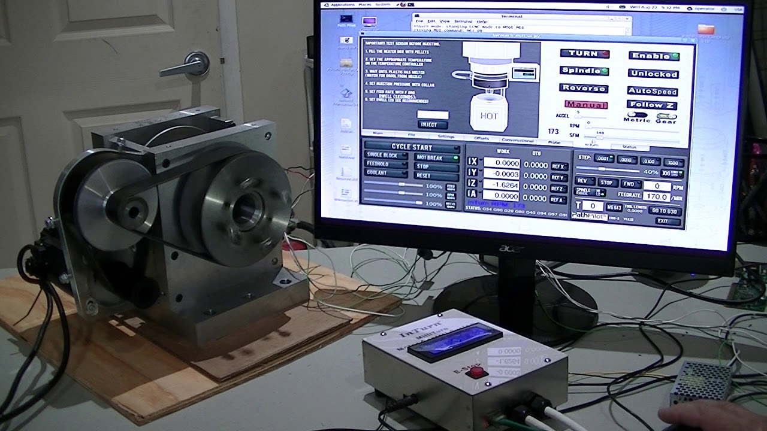Click the jog speed 40% slider
Viewport: 767px width, 431px height.
(607, 169)
